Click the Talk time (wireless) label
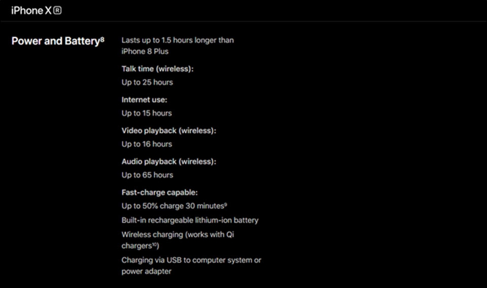 (157, 69)
